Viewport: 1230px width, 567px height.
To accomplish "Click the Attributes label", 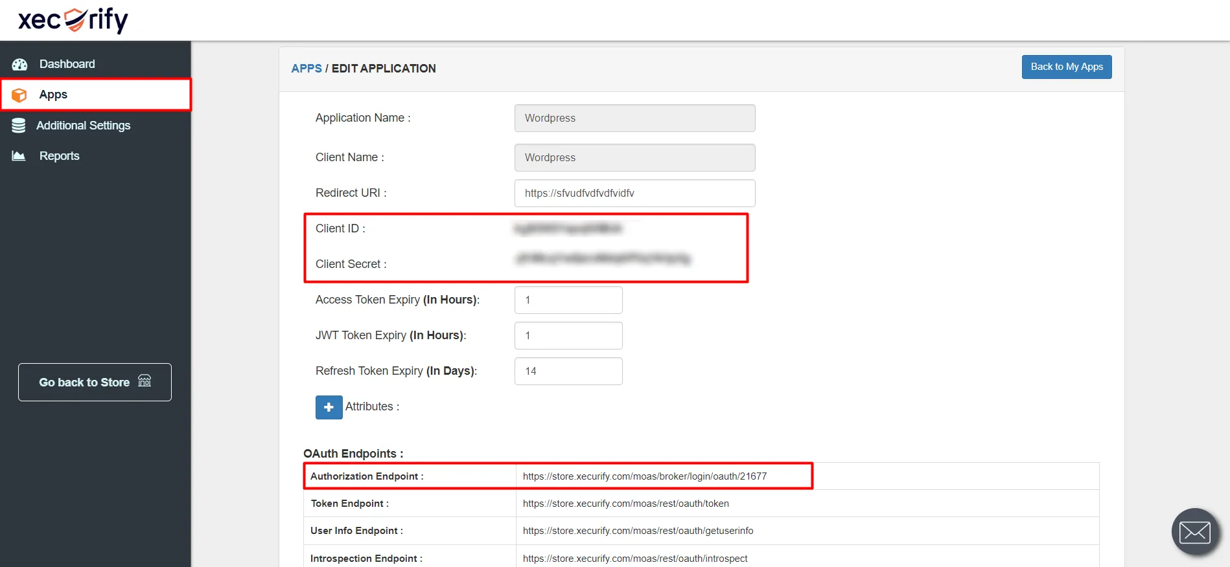I will (372, 406).
